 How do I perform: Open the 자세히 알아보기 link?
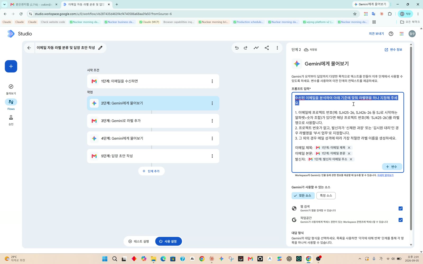coord(385,175)
